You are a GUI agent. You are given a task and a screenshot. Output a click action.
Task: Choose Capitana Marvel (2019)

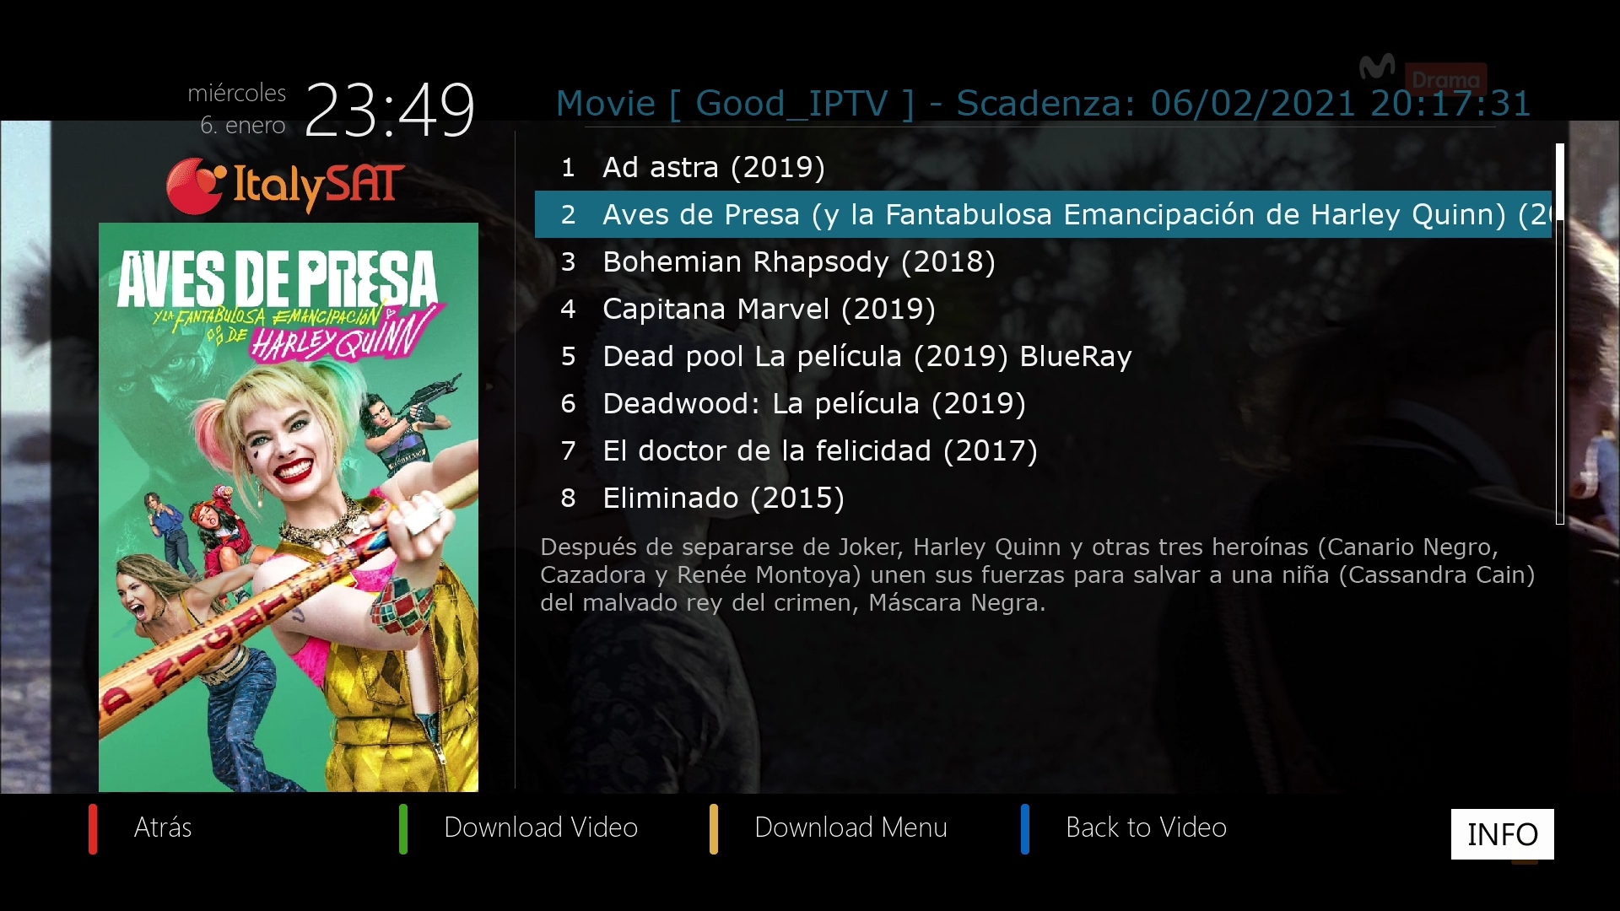tap(1043, 309)
